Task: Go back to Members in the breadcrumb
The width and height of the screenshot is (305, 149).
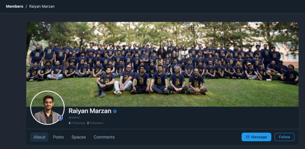Action: [15, 7]
